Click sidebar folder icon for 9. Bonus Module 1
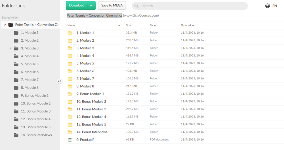This screenshot has width=284, height=150. tap(16, 96)
